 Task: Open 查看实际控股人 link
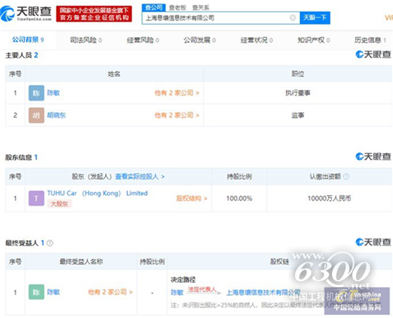140,177
